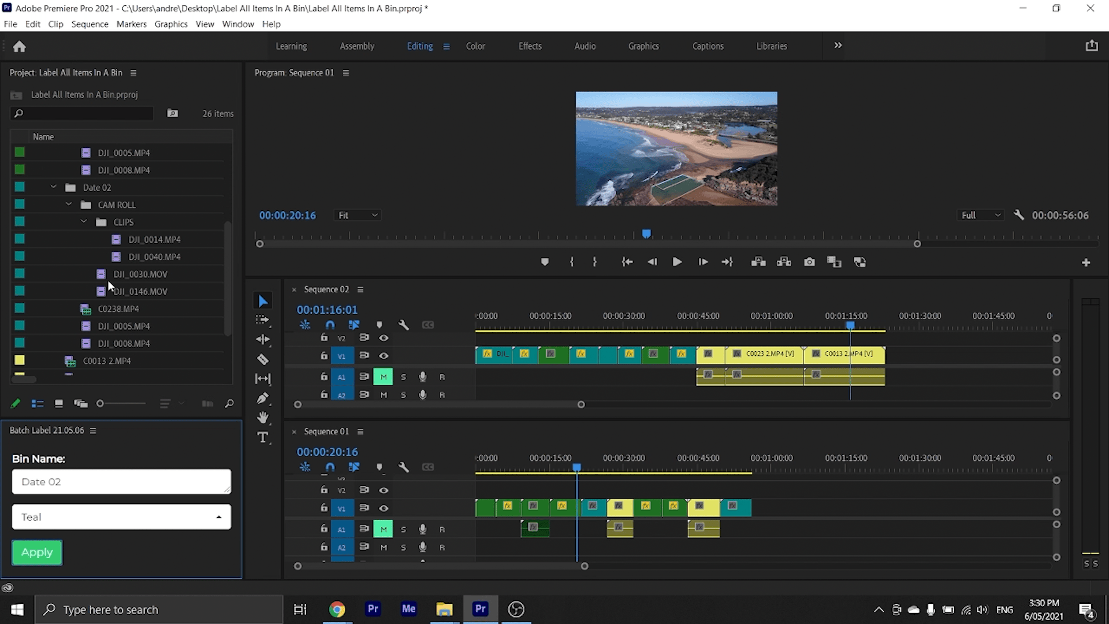Select the Hand tool
The width and height of the screenshot is (1109, 624).
(x=263, y=417)
